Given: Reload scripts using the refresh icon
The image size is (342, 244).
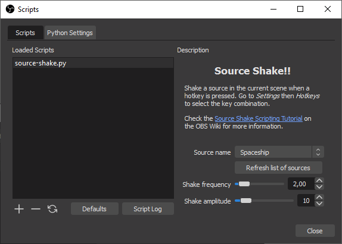Looking at the screenshot, I should click(x=52, y=209).
